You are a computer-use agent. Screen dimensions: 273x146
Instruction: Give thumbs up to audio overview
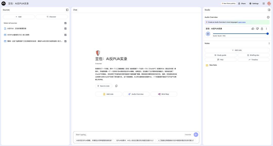tap(253, 29)
